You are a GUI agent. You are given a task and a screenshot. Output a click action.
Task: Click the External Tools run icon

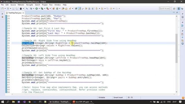[47, 9]
